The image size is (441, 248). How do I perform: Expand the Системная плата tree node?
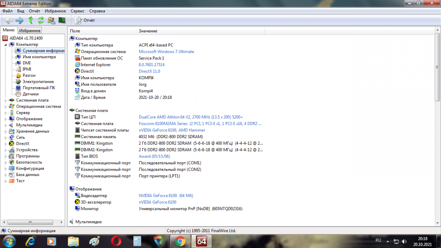pyautogui.click(x=6, y=100)
